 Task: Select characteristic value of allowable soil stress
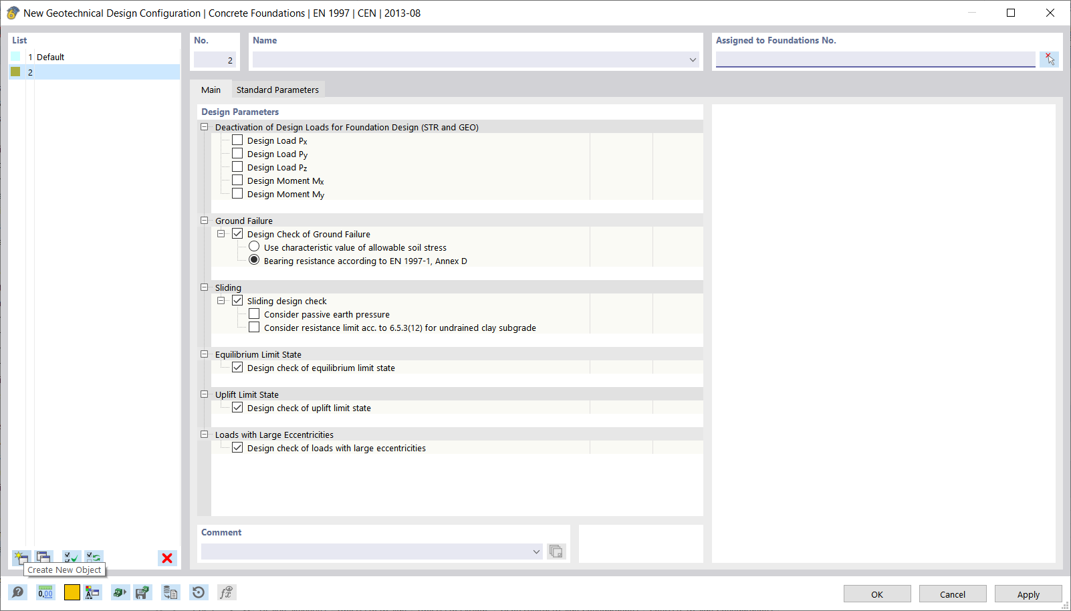pos(254,246)
